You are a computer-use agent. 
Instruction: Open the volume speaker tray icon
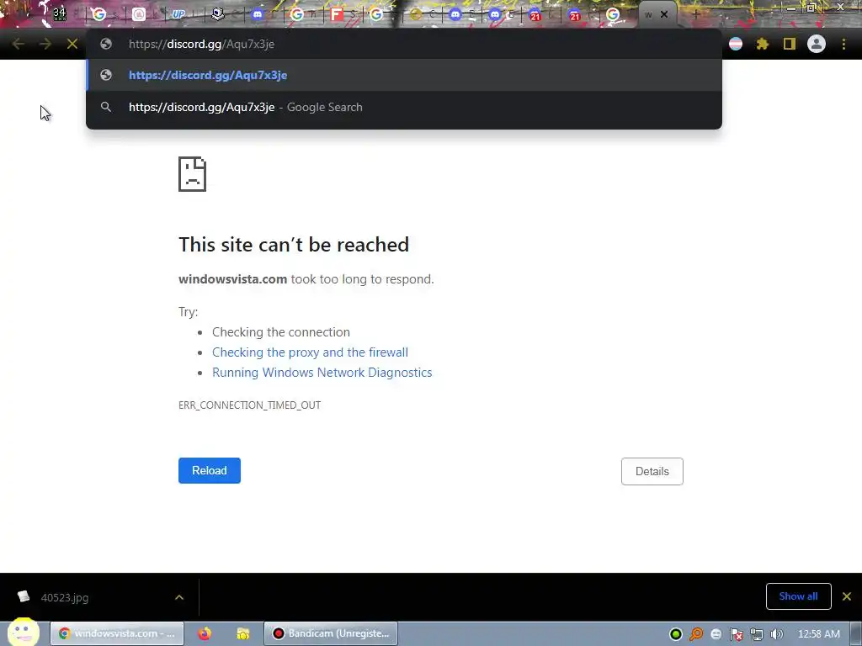click(x=777, y=634)
